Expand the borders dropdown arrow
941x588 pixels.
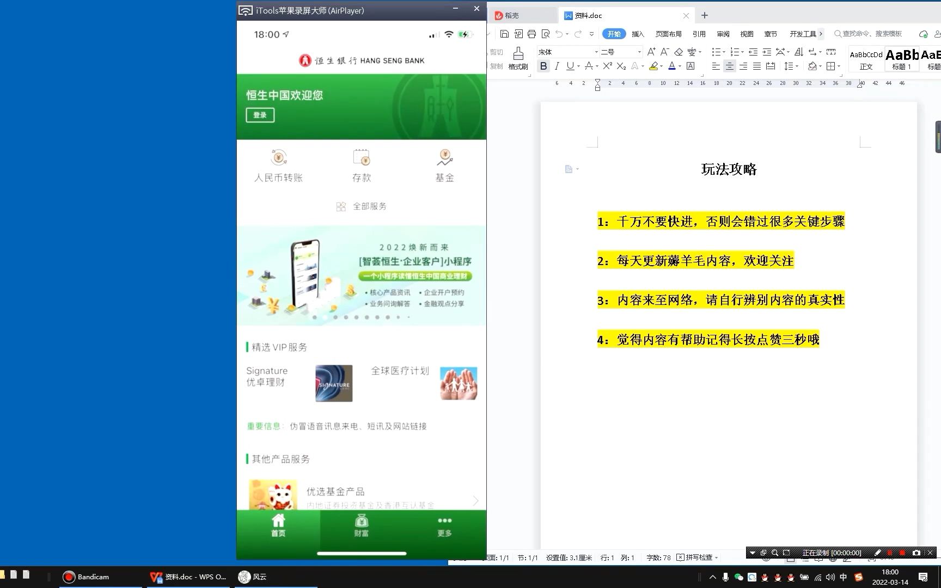coord(839,66)
